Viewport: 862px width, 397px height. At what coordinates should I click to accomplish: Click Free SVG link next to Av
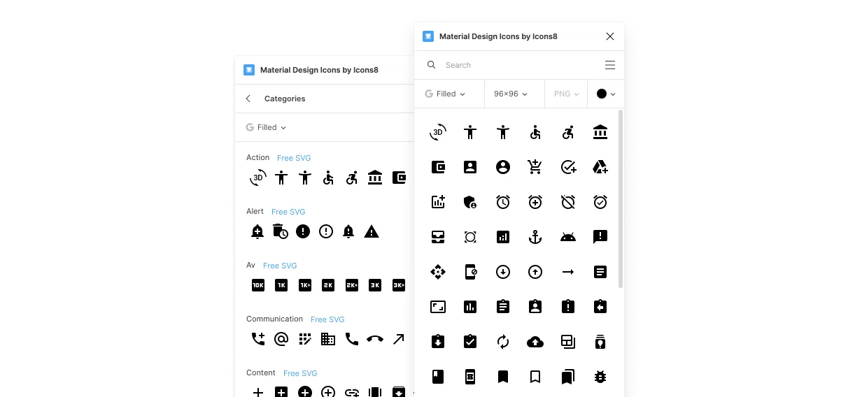[280, 266]
